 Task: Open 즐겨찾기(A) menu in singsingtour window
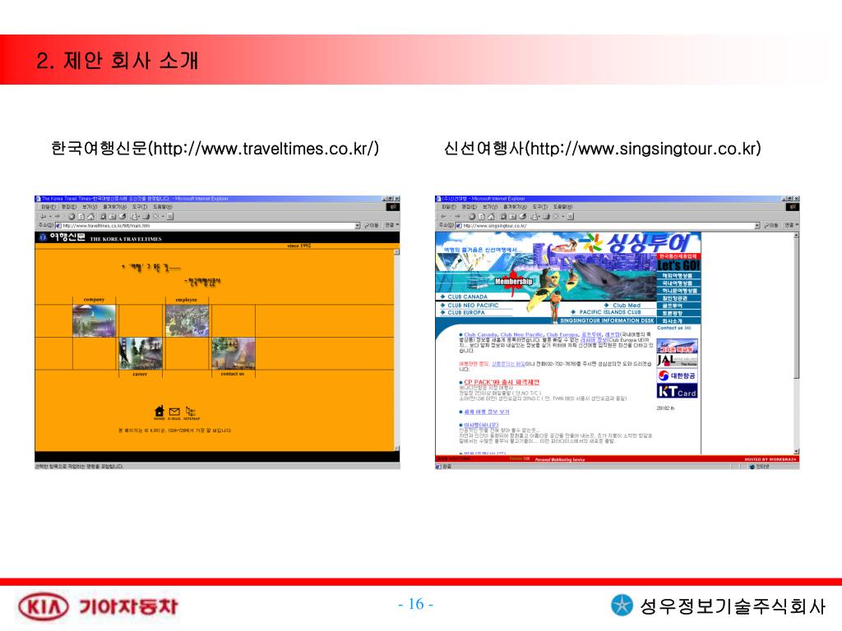(516, 207)
